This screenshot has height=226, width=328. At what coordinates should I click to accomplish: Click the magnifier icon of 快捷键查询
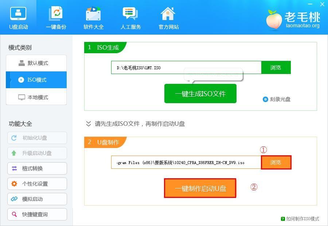click(14, 214)
